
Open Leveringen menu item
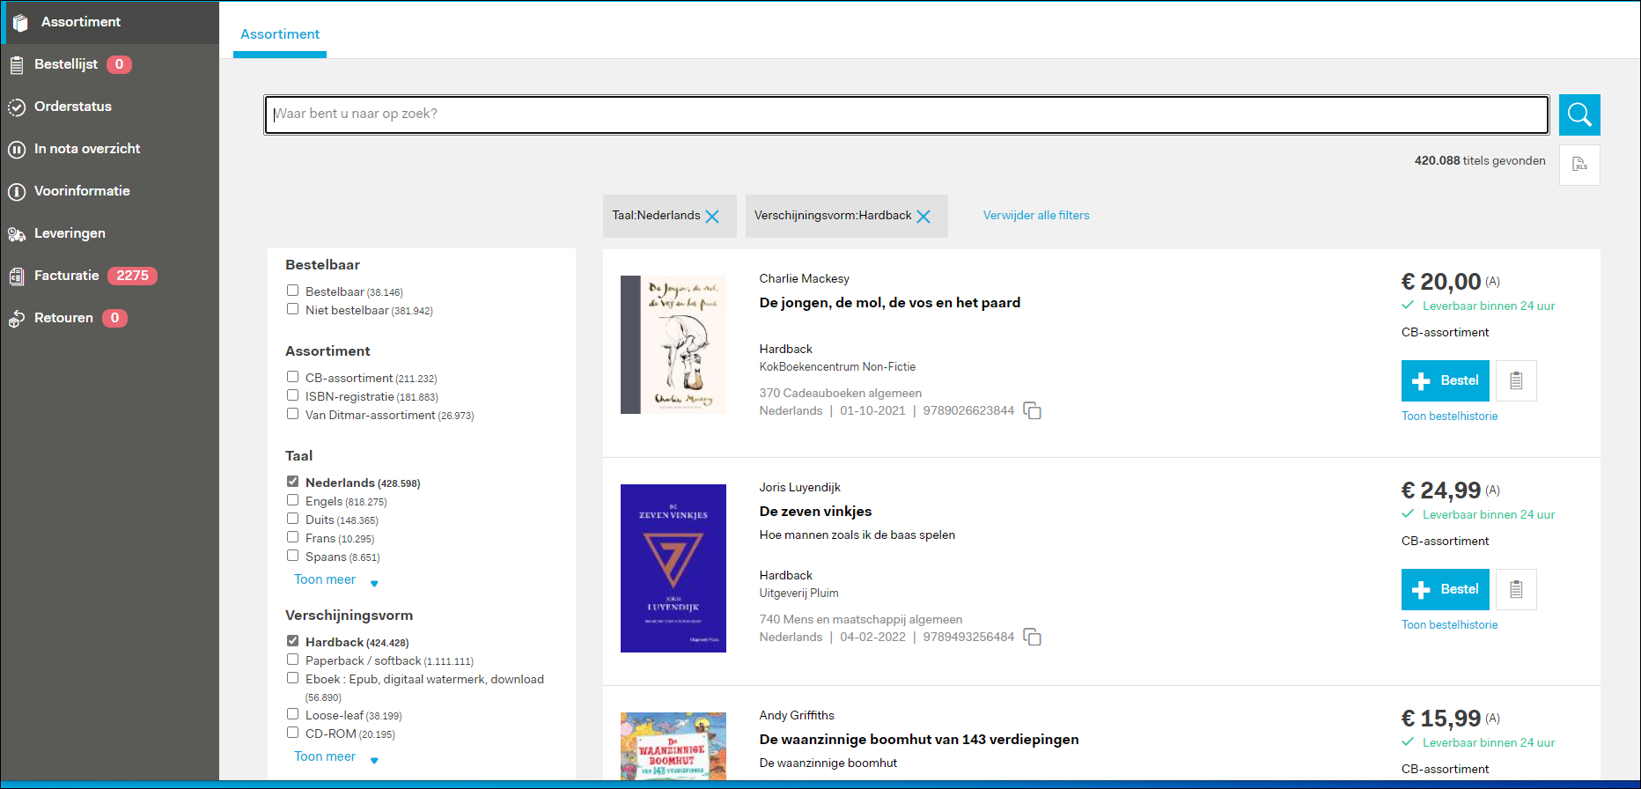click(x=70, y=233)
